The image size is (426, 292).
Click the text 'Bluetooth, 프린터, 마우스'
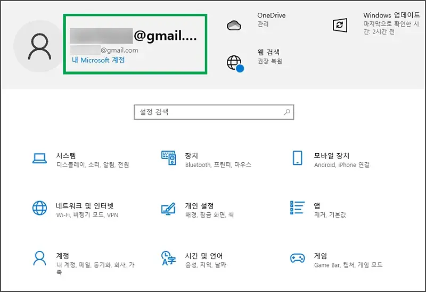coord(218,165)
